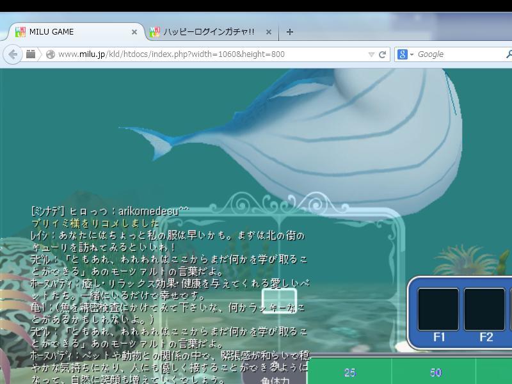Click the globe site identity icon
The height and width of the screenshot is (384, 512).
click(x=51, y=54)
